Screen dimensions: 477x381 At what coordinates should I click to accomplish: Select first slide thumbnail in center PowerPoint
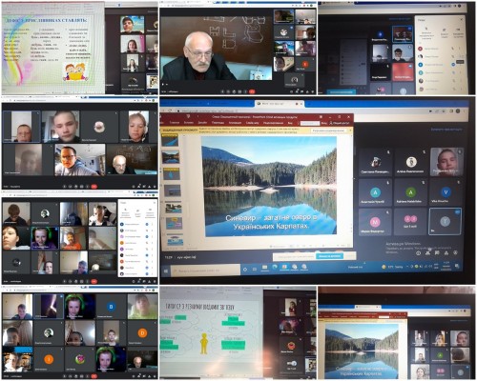[171, 140]
